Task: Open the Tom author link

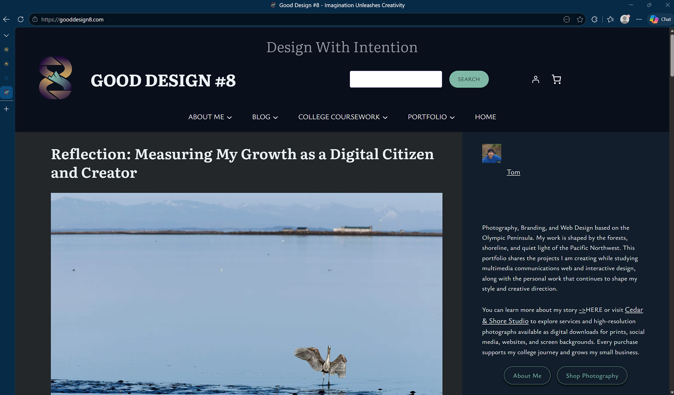Action: tap(513, 172)
